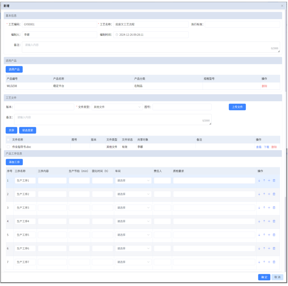Focus 责任人 input for 生产工序3
This screenshot has width=288, height=286.
point(162,207)
